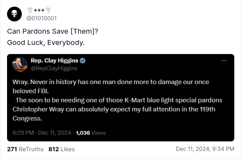Click the right tornado emoji in display name

click(48, 10)
